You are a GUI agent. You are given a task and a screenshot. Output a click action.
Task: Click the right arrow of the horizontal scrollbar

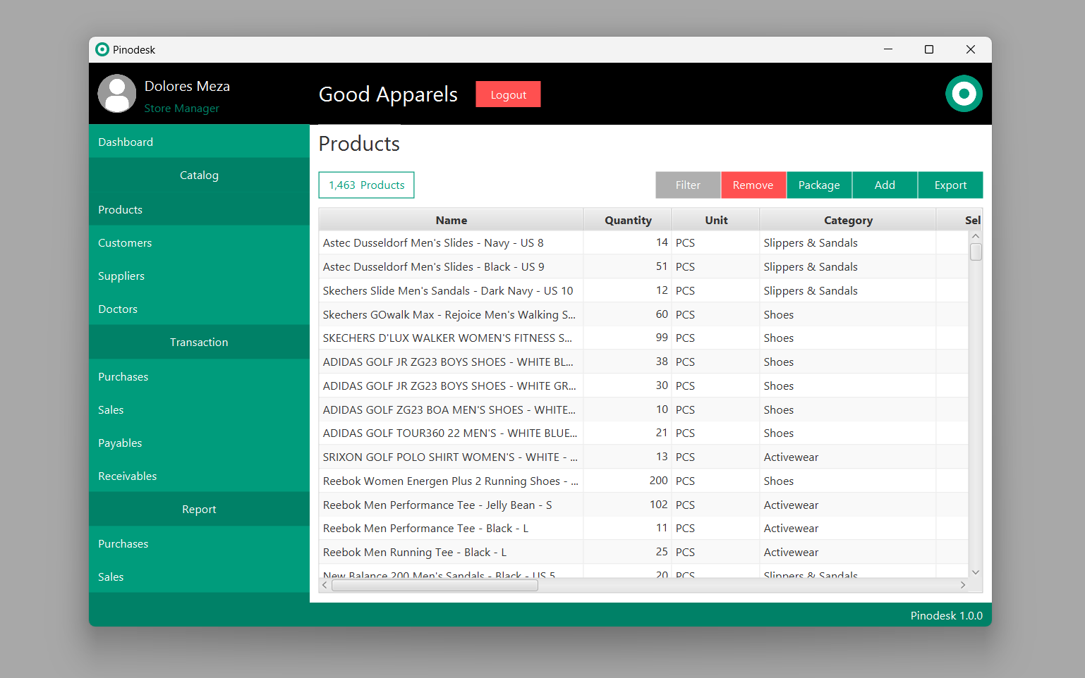coord(963,584)
